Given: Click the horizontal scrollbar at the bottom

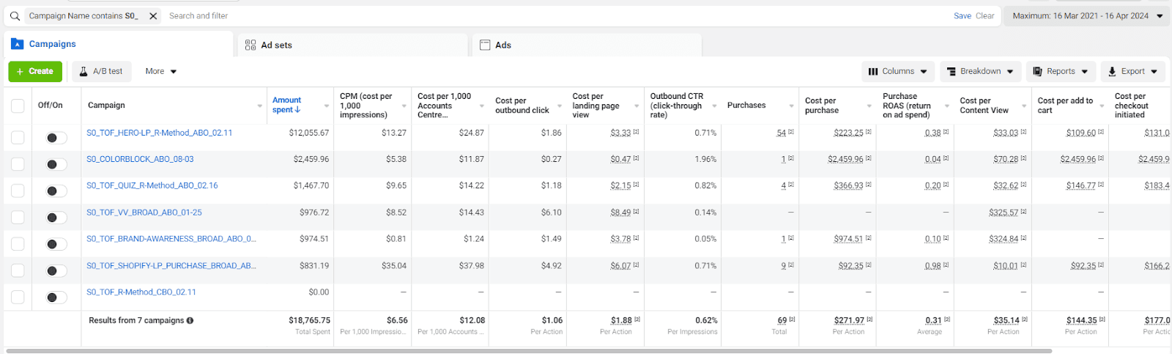Looking at the screenshot, I should [529, 351].
